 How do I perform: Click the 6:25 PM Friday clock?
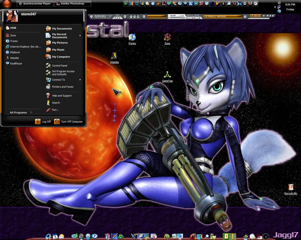[x=290, y=7]
